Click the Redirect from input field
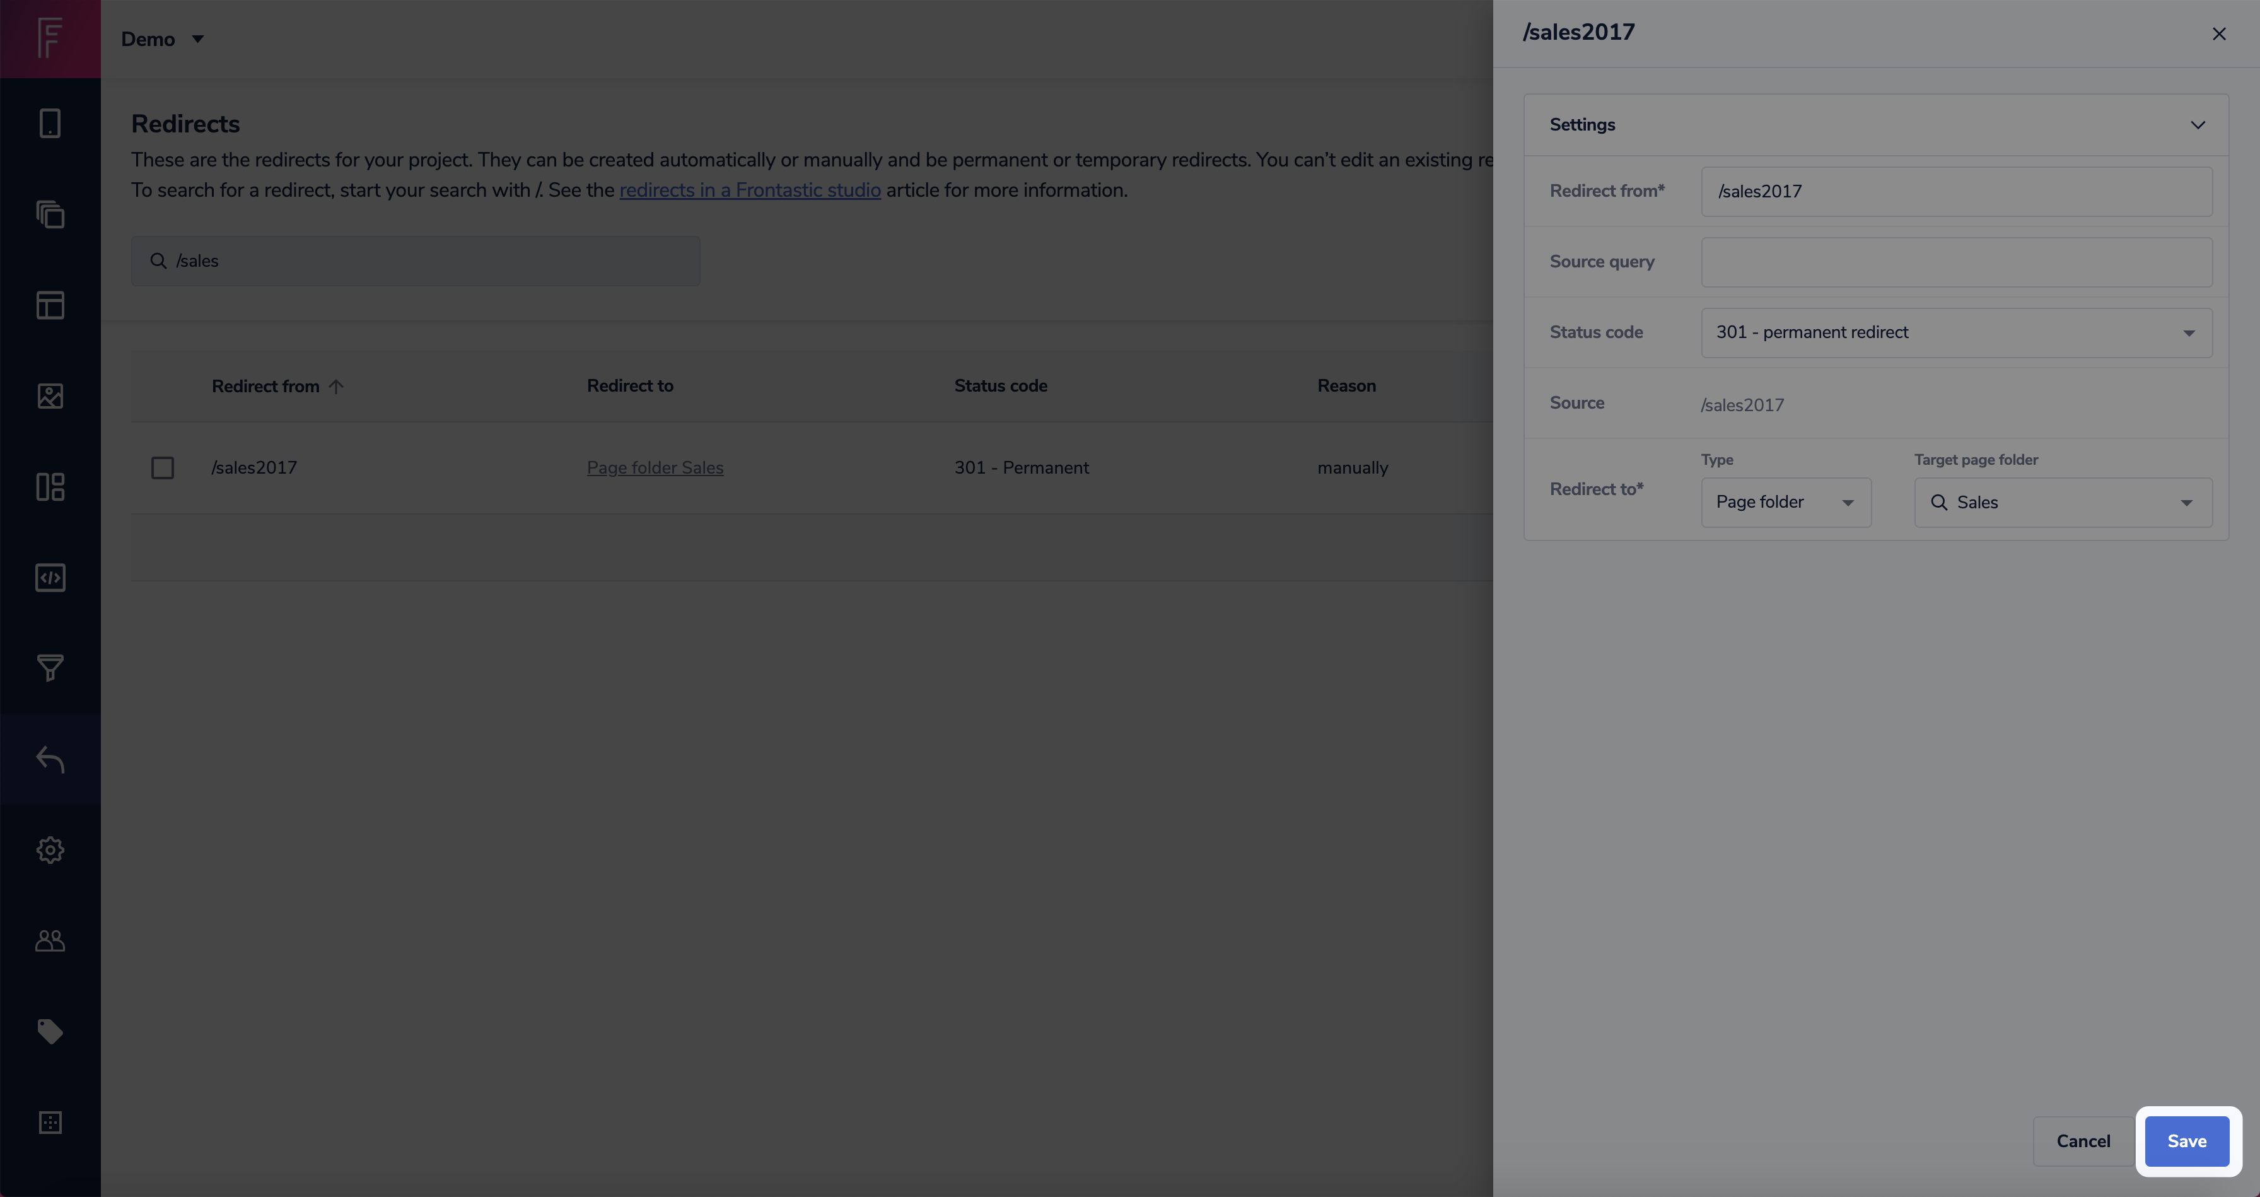The width and height of the screenshot is (2260, 1197). 1955,191
